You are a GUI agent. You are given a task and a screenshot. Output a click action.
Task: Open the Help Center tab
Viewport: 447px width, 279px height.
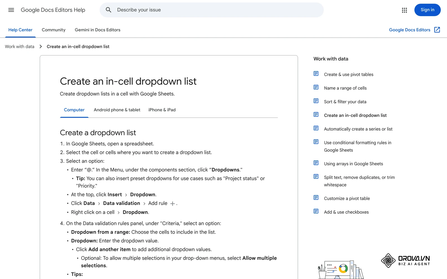(20, 30)
